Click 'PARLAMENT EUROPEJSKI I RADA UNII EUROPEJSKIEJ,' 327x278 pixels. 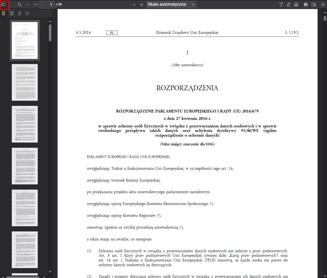[128, 157]
